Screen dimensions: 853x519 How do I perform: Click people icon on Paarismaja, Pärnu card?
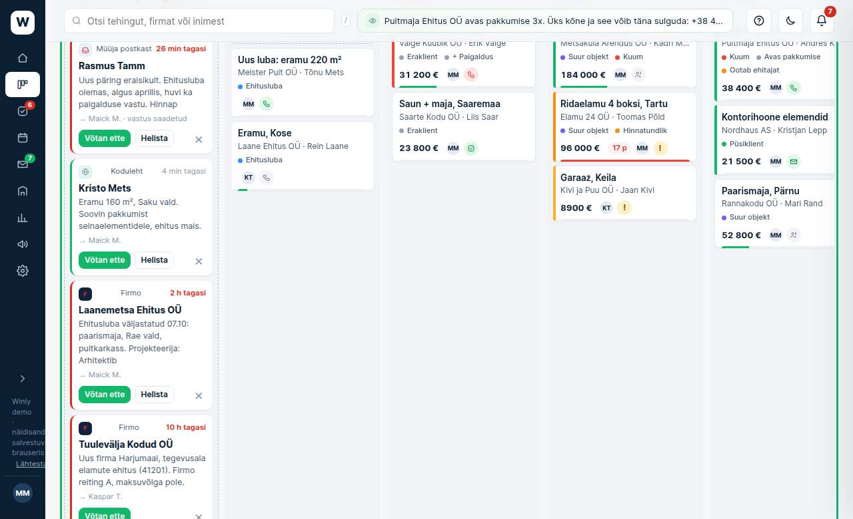tap(793, 235)
